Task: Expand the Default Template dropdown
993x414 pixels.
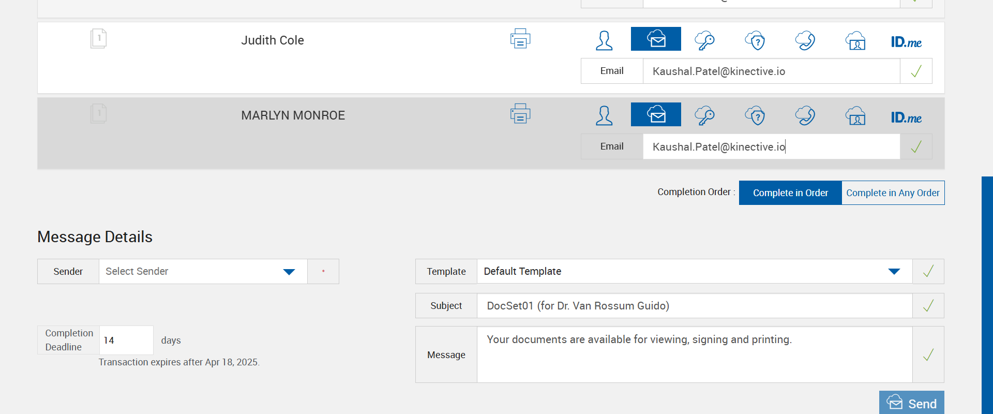Action: [x=694, y=272]
